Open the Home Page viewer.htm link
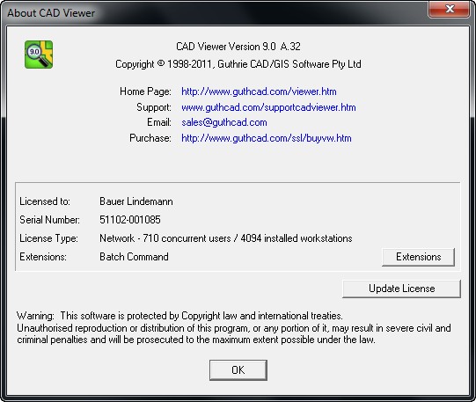Viewport: 476px width, 402px height. pos(259,91)
